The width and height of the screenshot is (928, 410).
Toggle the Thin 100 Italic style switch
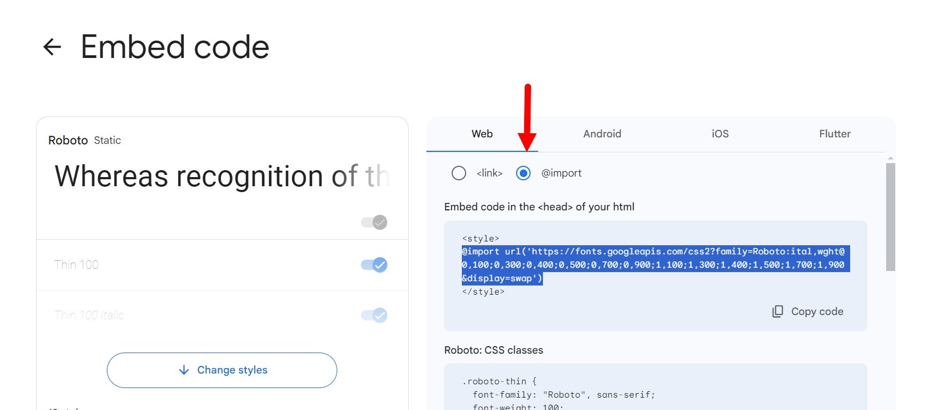pyautogui.click(x=374, y=315)
